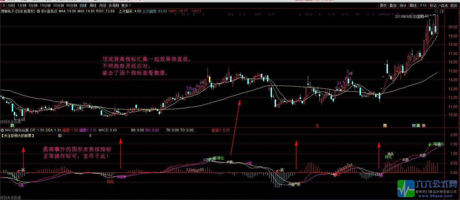Add stock via +自选 button
The width and height of the screenshot is (460, 200).
(x=443, y=5)
